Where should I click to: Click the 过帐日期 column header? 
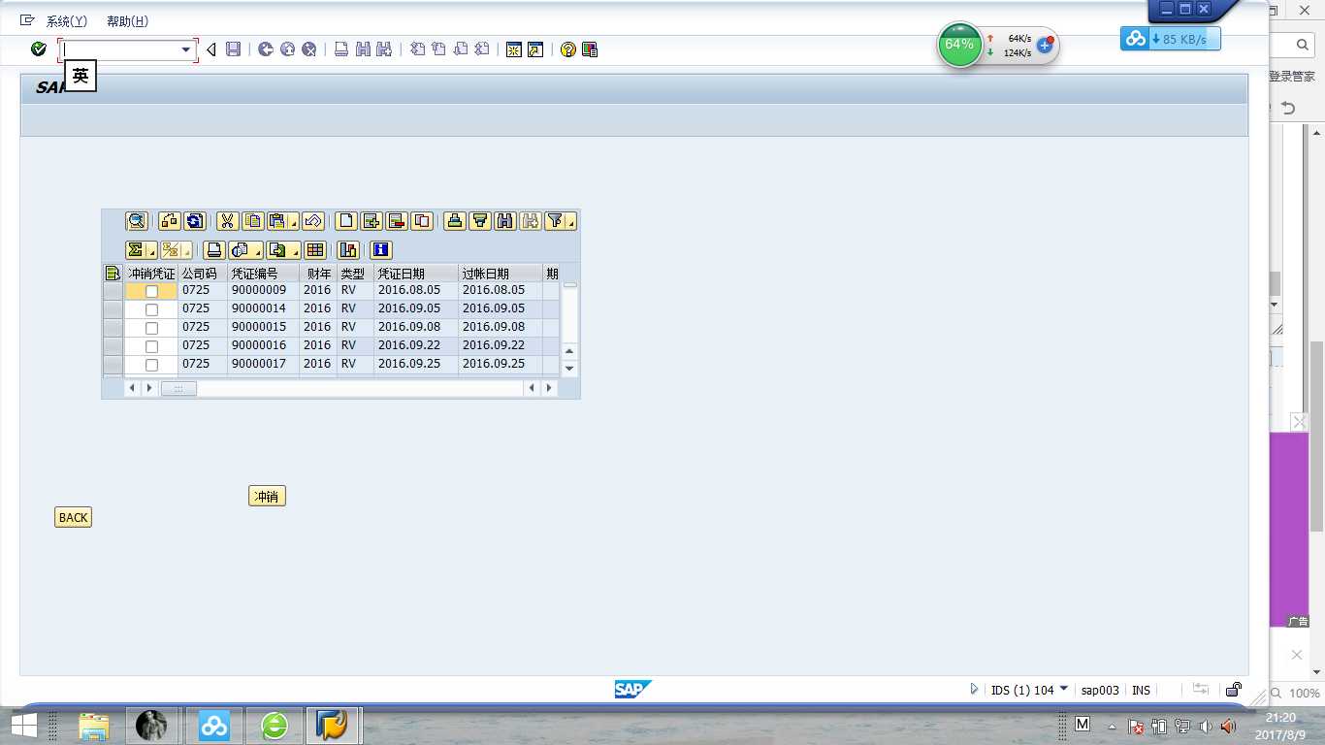coord(501,274)
